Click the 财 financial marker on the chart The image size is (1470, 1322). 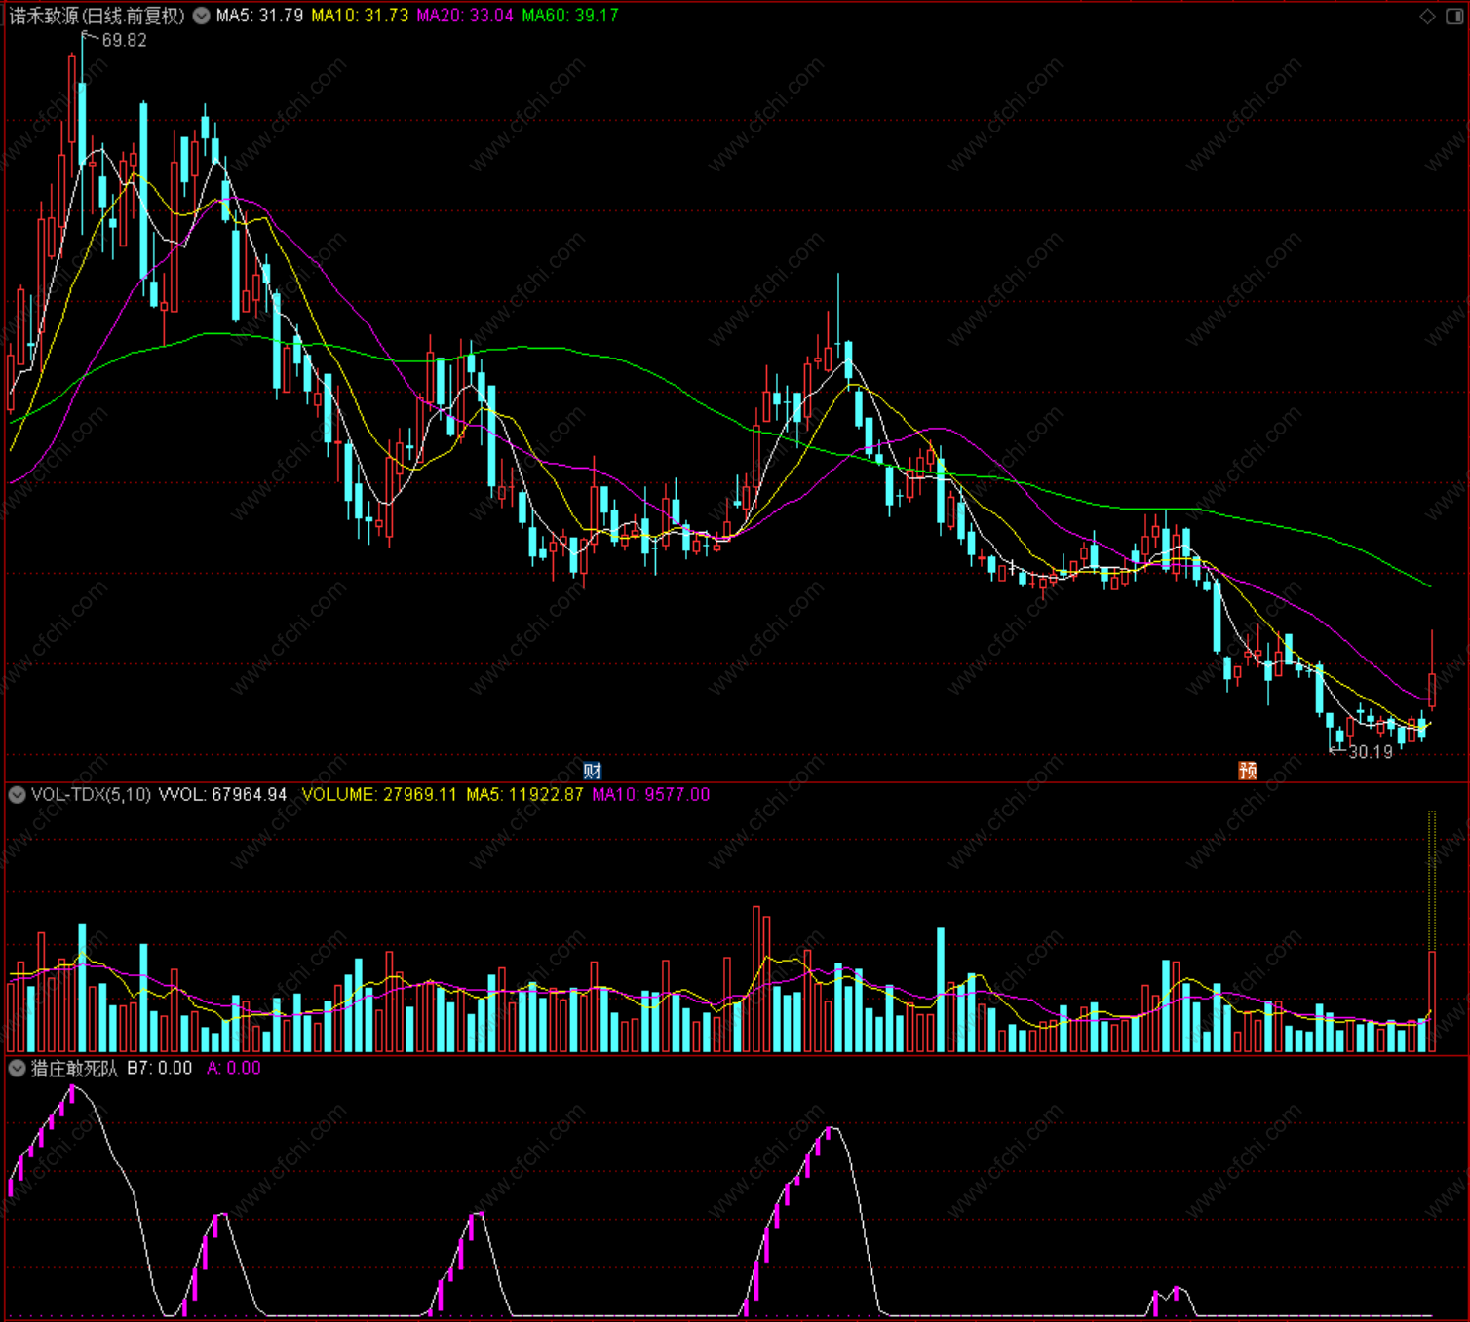coord(592,771)
